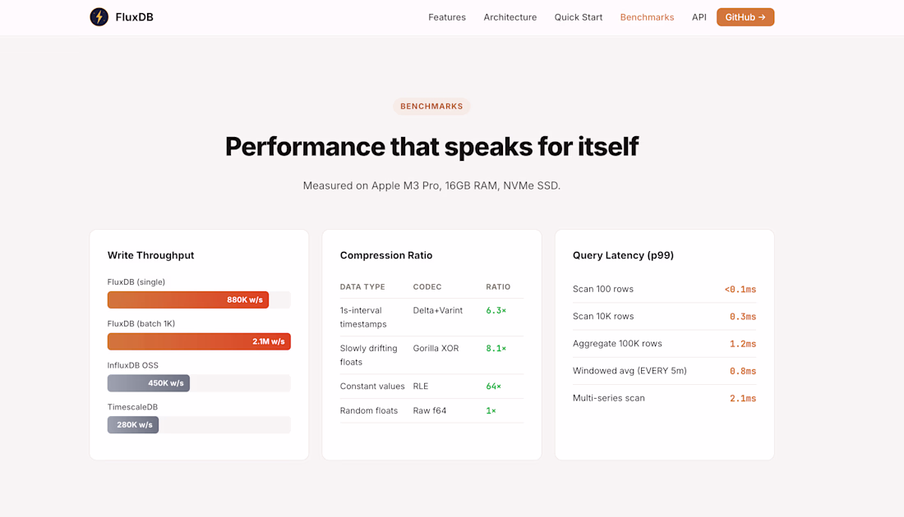This screenshot has width=904, height=517.
Task: Go to the Architecture section
Action: click(510, 17)
